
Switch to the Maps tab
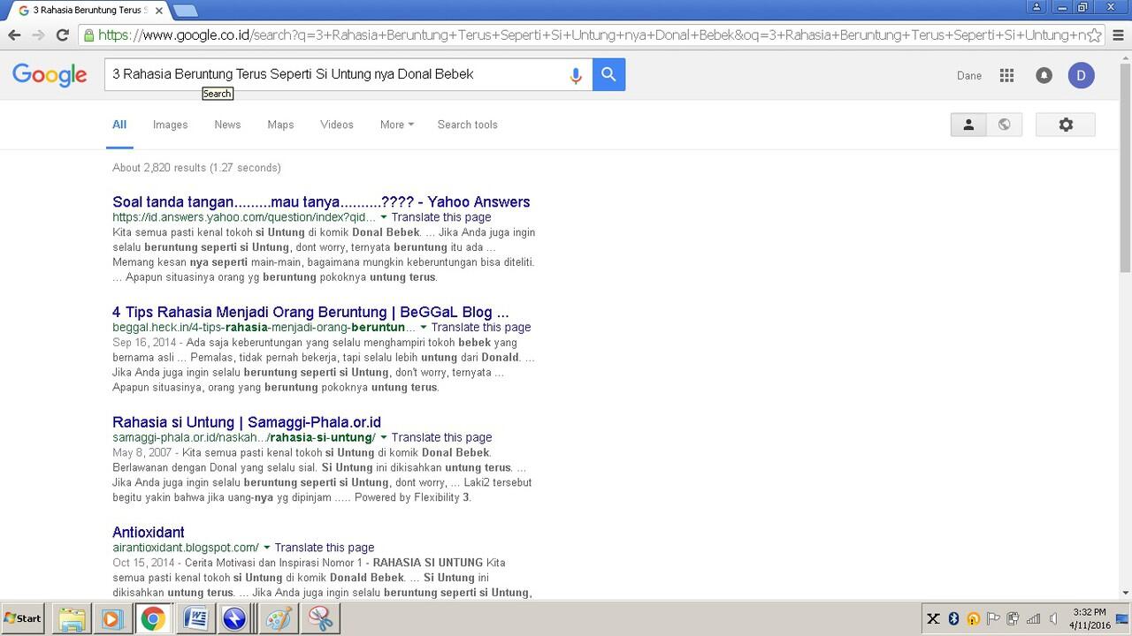point(280,125)
